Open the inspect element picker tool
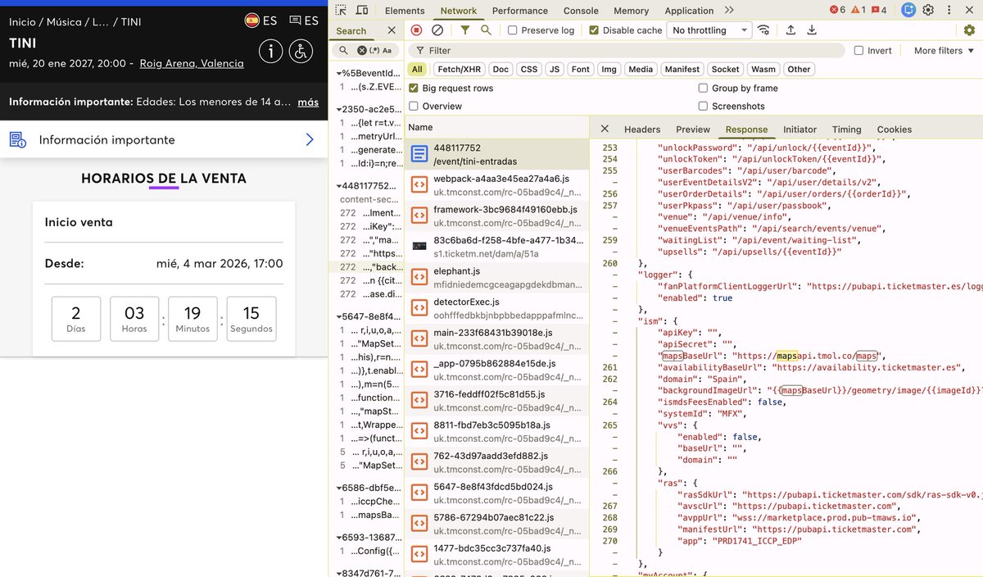 click(x=341, y=11)
